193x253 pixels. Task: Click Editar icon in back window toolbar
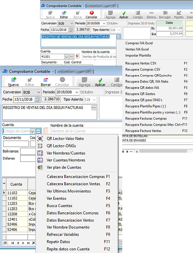click(x=64, y=13)
